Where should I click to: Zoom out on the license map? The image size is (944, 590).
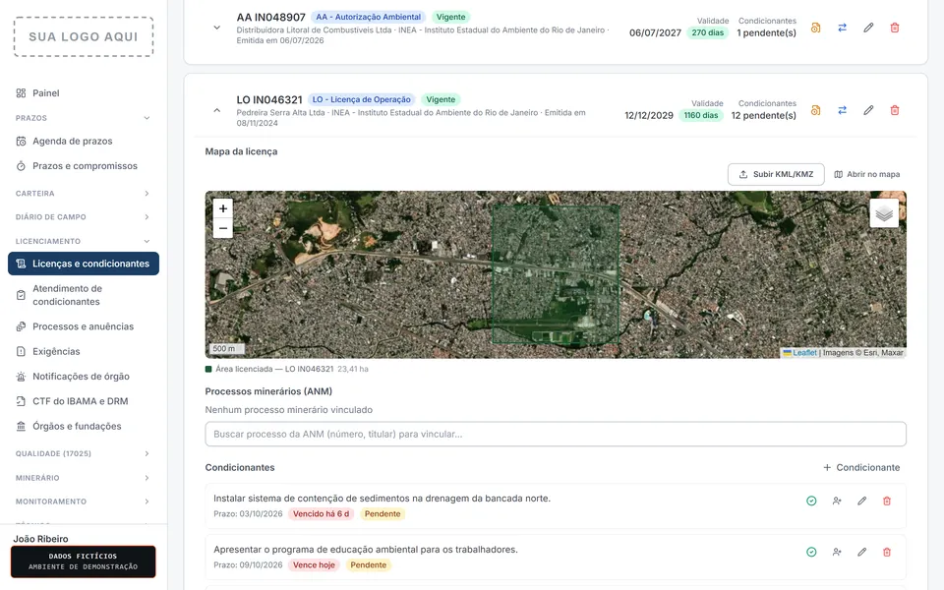coord(223,228)
